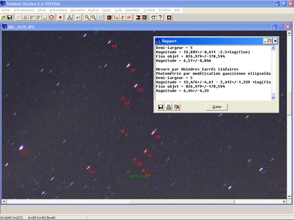Open the Fichier menu
The width and height of the screenshot is (294, 220).
(6, 10)
